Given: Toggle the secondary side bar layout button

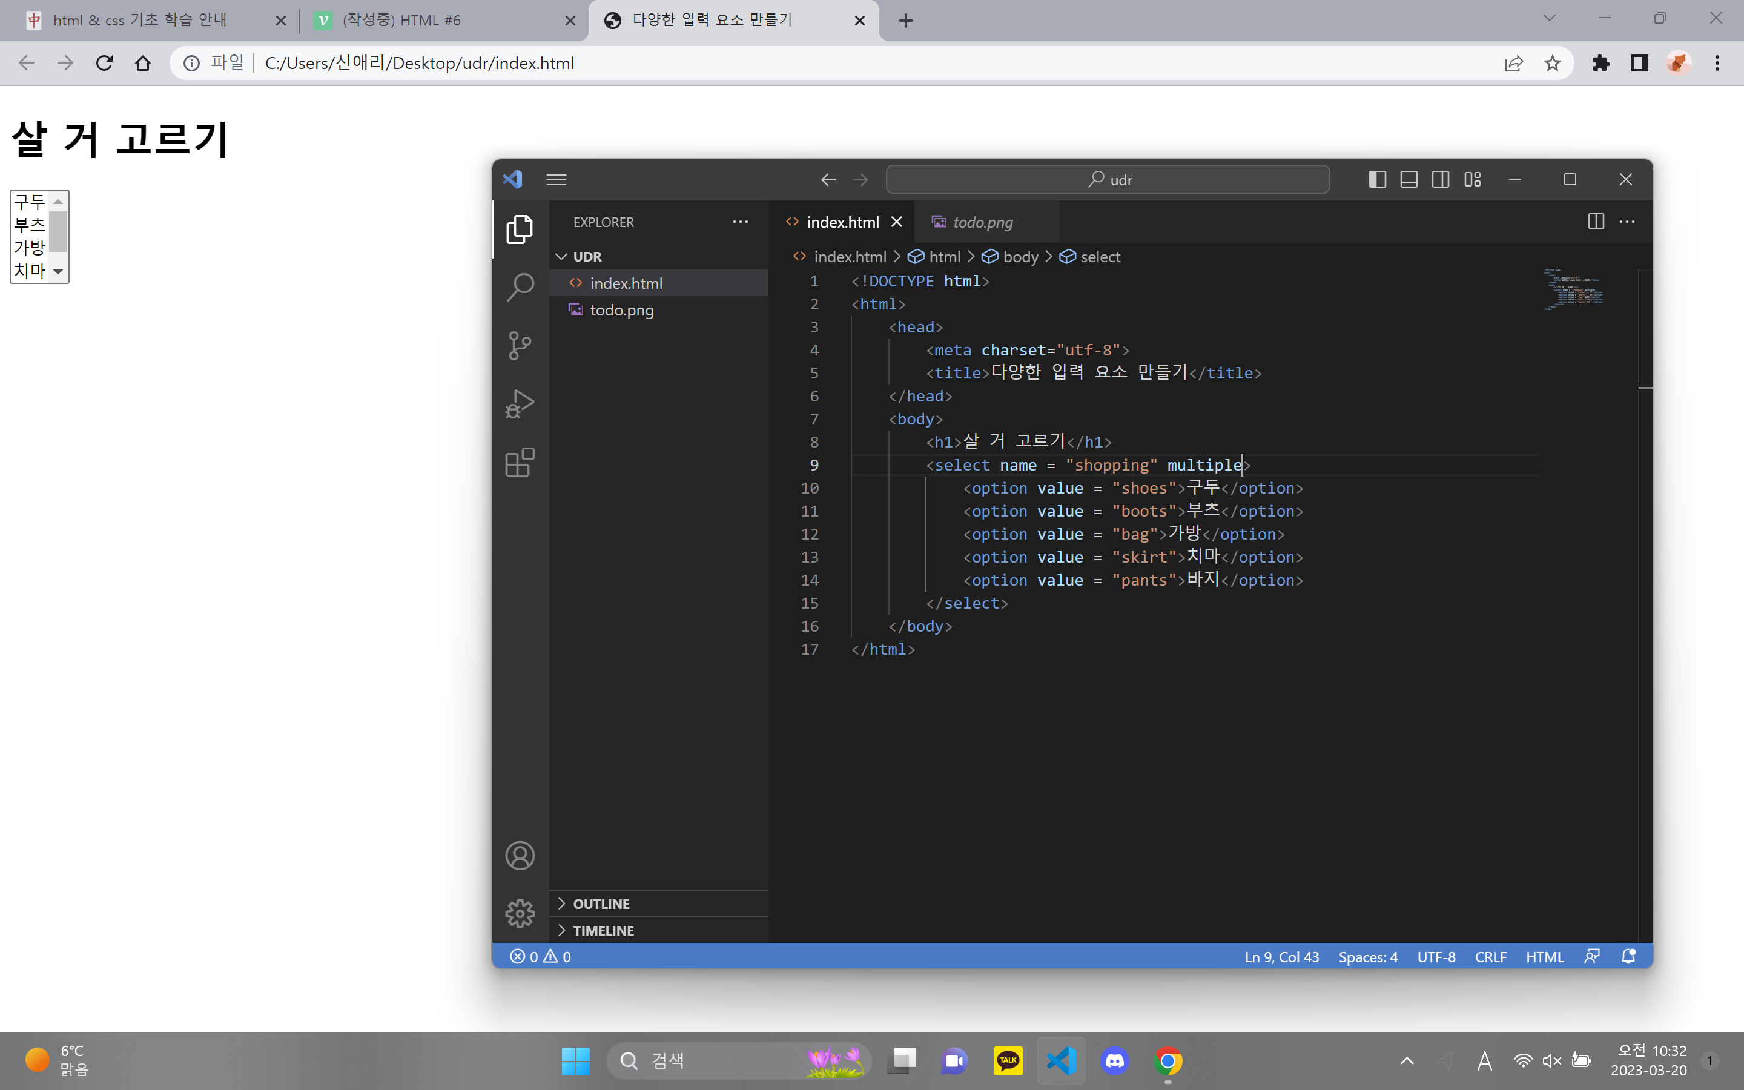Looking at the screenshot, I should point(1441,179).
